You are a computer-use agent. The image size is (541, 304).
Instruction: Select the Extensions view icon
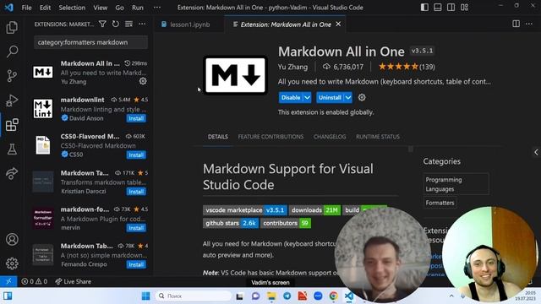coord(12,125)
